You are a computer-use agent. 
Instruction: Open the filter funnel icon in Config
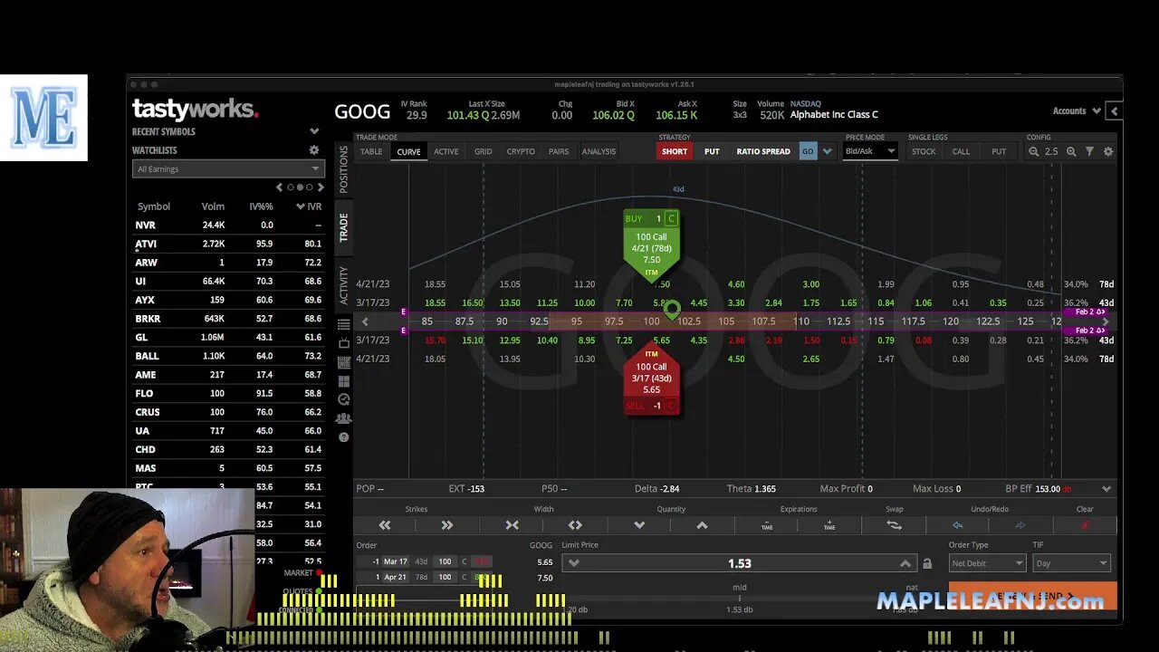pyautogui.click(x=1089, y=151)
